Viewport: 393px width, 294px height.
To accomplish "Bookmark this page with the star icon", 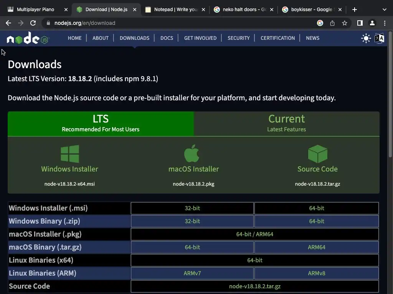I will click(x=345, y=23).
